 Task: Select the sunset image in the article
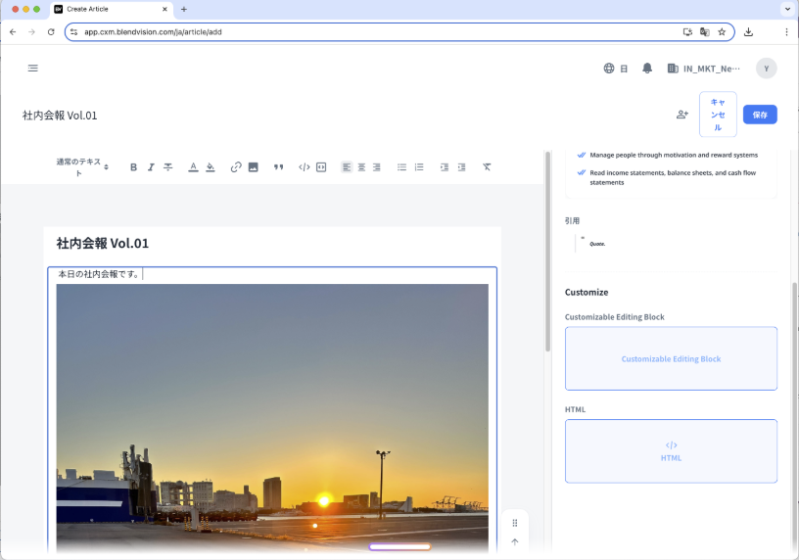[272, 418]
